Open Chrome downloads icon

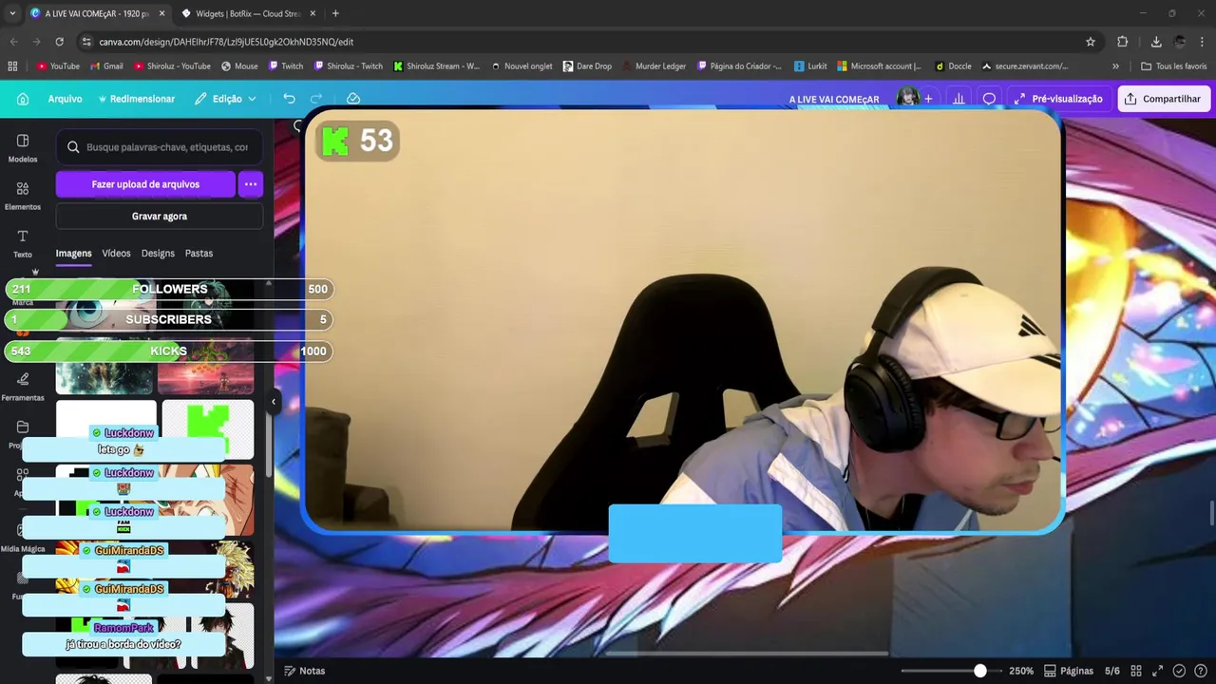pos(1156,42)
